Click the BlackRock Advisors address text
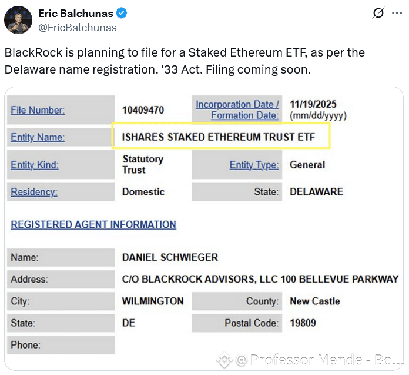The height and width of the screenshot is (375, 409). tap(260, 280)
